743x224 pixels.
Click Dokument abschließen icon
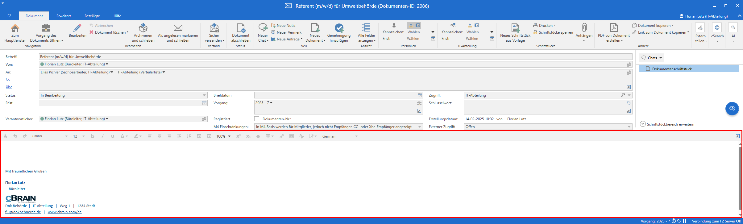click(241, 28)
